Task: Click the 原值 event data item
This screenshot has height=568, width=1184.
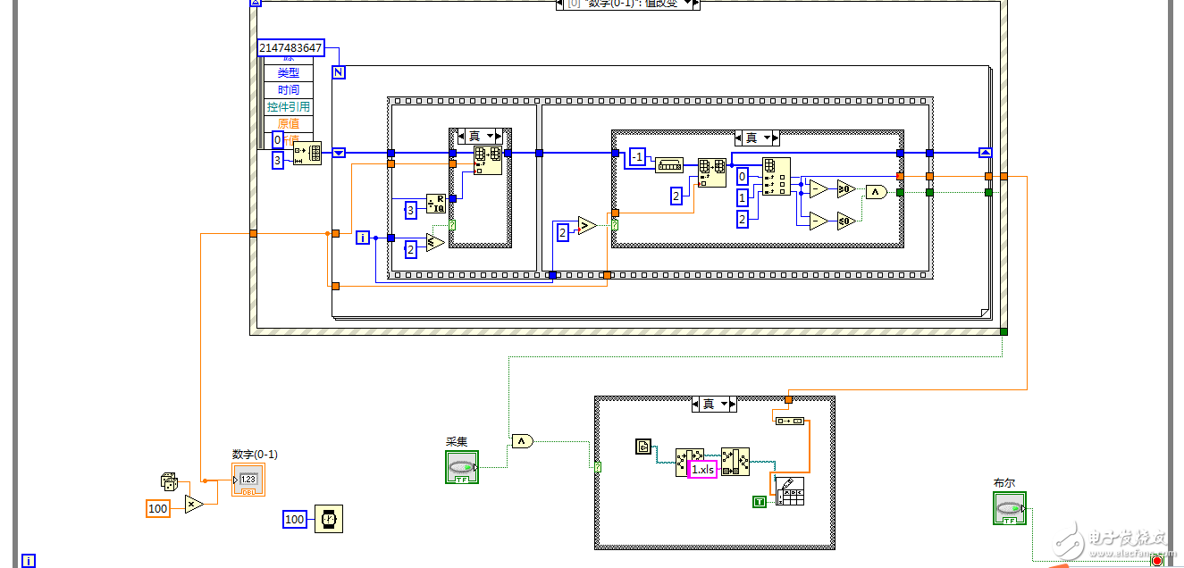Action: click(289, 123)
